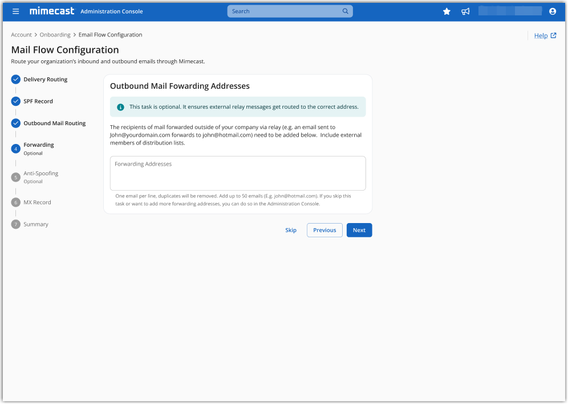Skip the forwarding addresses task

tap(291, 230)
